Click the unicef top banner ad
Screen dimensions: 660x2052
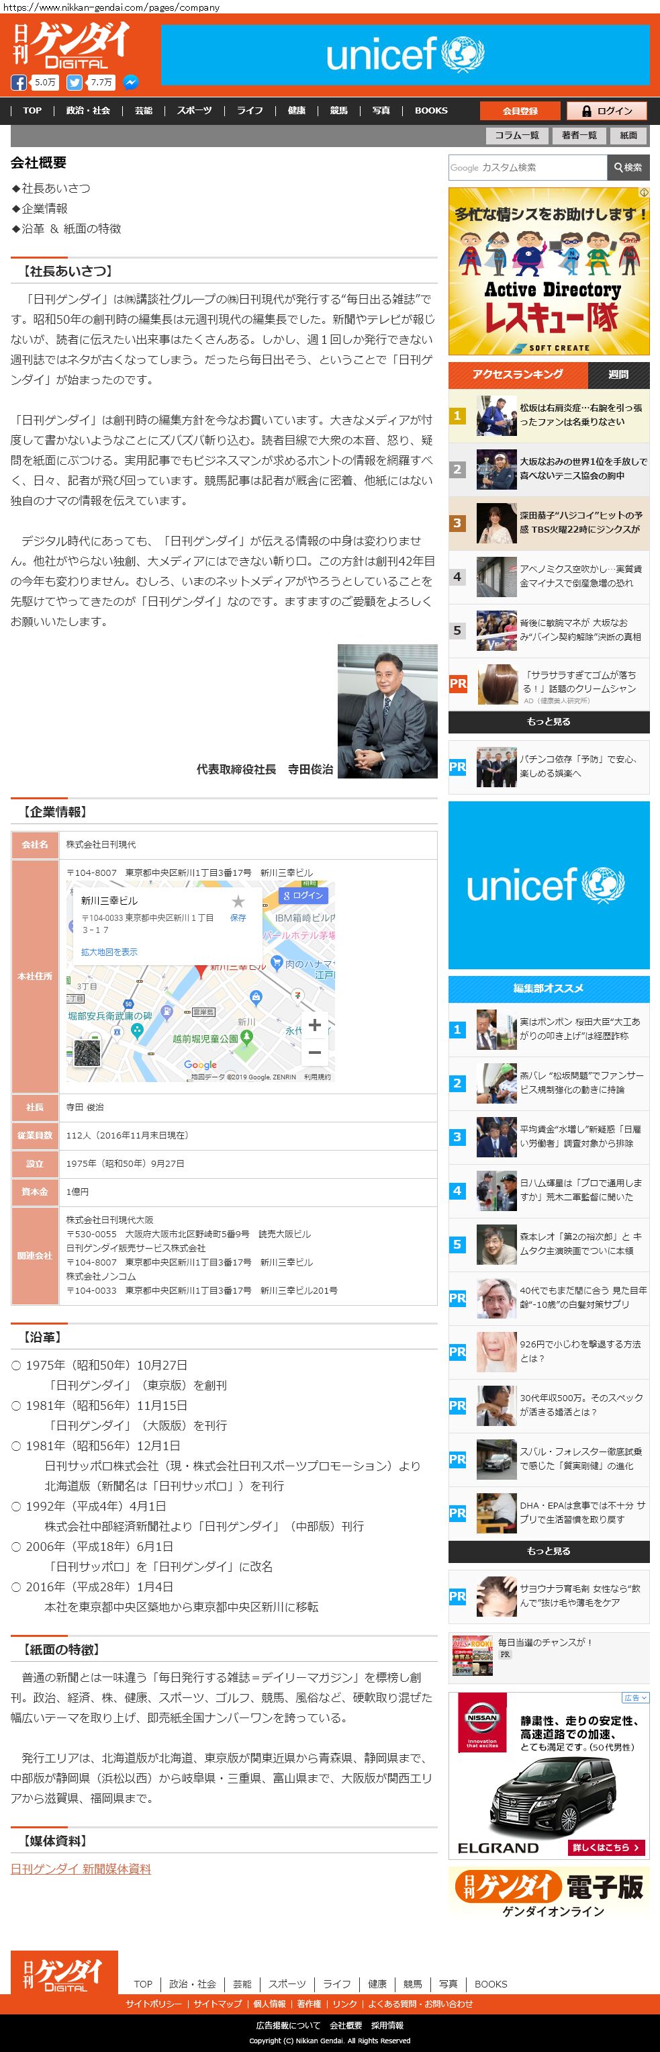tap(406, 55)
